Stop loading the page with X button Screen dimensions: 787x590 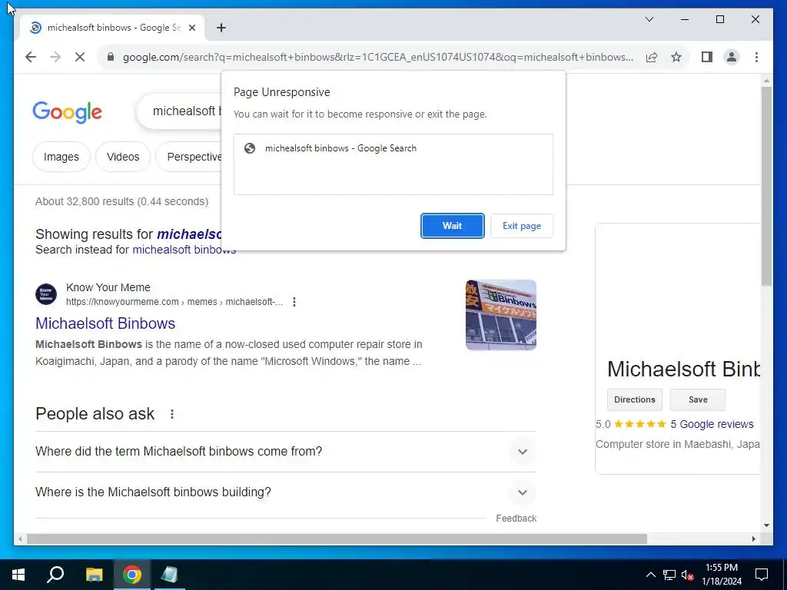(x=80, y=57)
